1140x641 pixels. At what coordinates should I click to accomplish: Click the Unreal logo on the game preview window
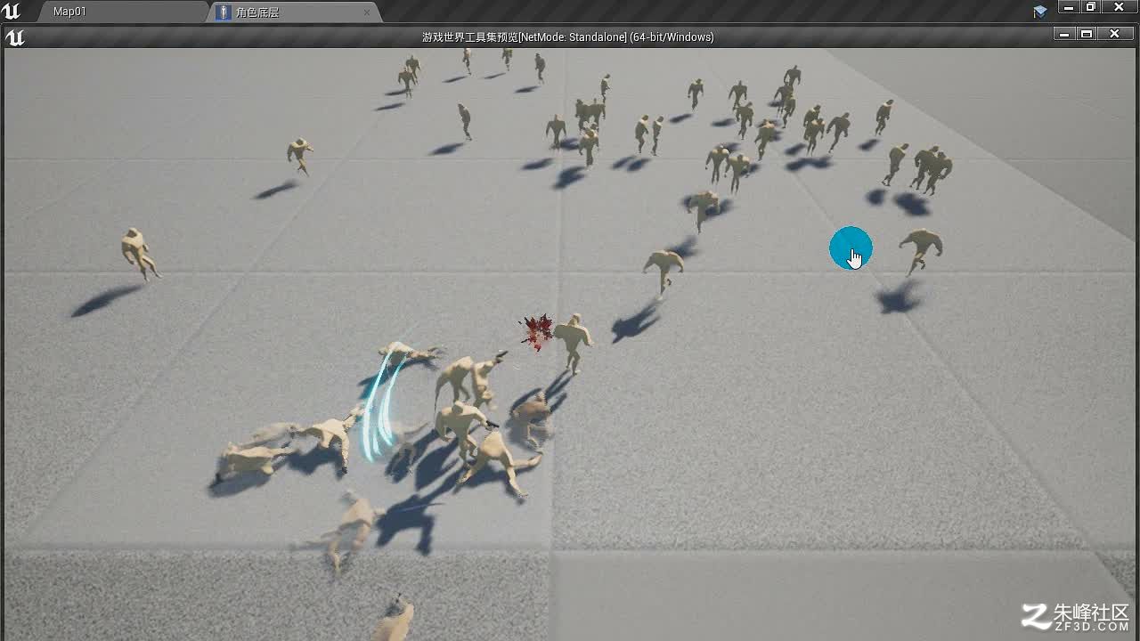(14, 37)
